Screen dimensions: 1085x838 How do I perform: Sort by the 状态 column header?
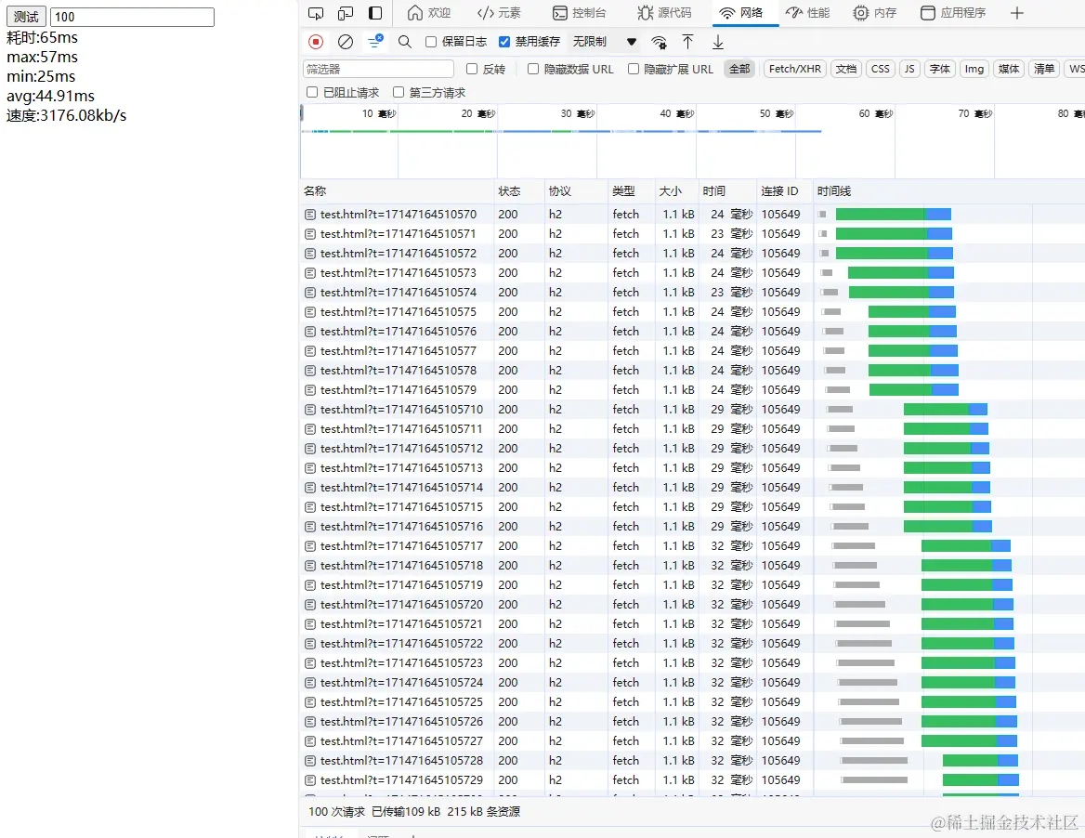click(518, 191)
